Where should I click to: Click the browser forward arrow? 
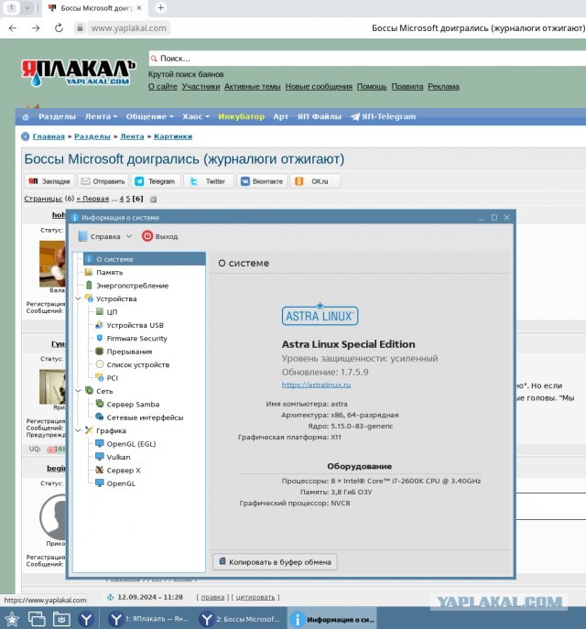36,28
